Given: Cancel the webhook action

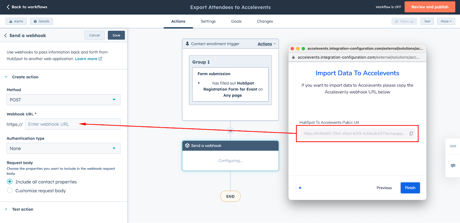Looking at the screenshot, I should point(95,35).
